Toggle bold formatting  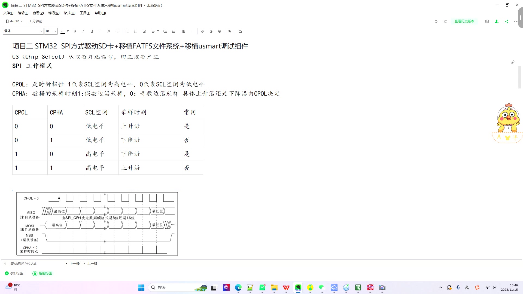(75, 31)
